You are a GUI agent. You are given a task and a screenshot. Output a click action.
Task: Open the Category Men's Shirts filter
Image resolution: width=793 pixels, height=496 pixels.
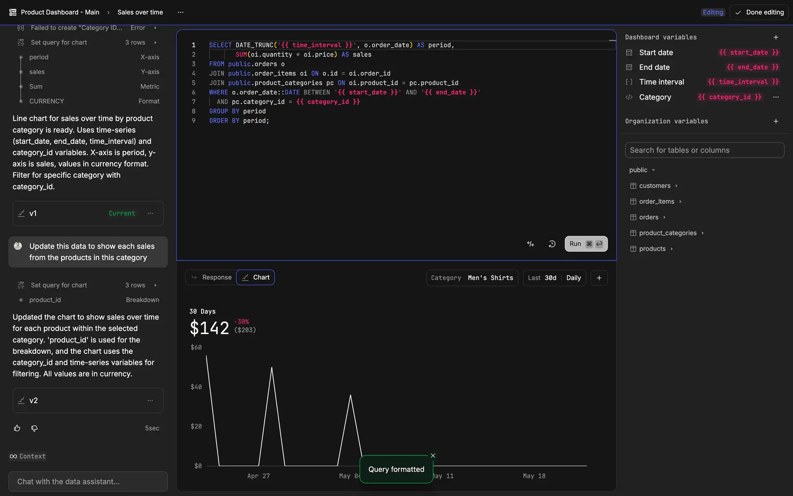(472, 278)
